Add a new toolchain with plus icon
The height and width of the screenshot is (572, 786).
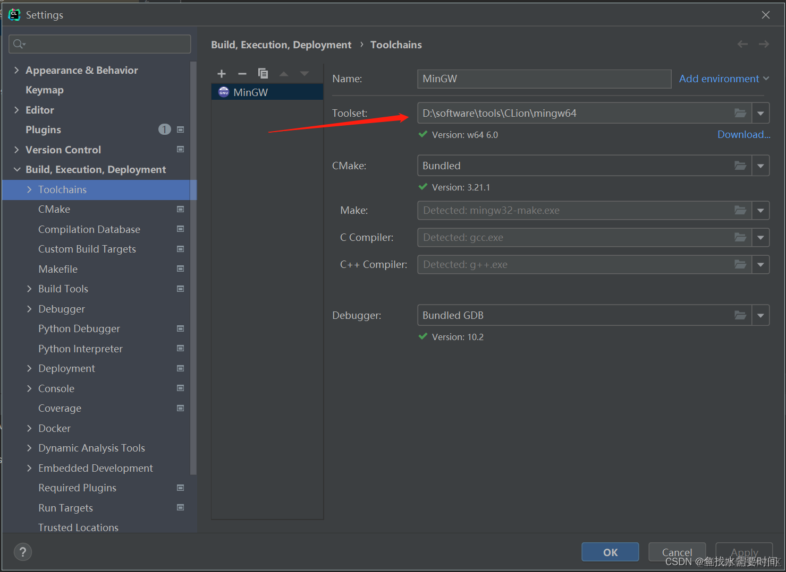point(222,74)
